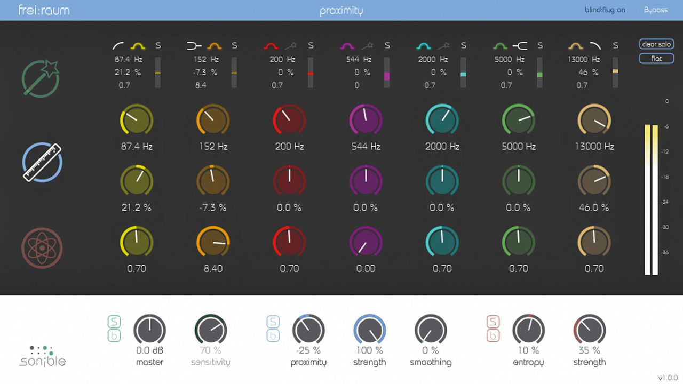Viewport: 683px width, 384px height.
Task: Solo the 5000 Hz band
Action: 540,46
